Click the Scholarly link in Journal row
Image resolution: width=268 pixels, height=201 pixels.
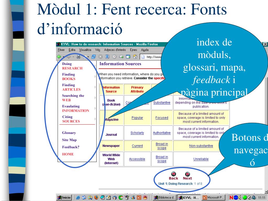[x=137, y=133]
